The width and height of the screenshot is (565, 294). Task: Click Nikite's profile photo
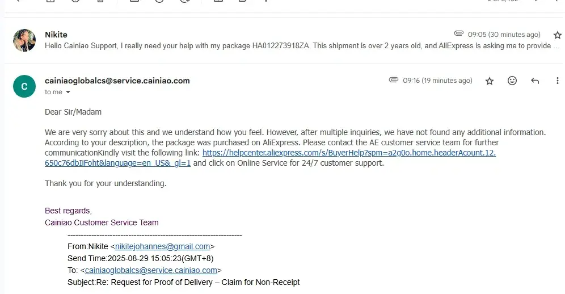tap(24, 40)
